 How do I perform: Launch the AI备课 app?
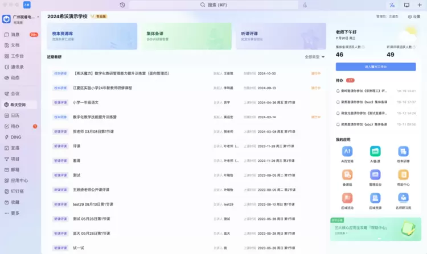click(375, 152)
